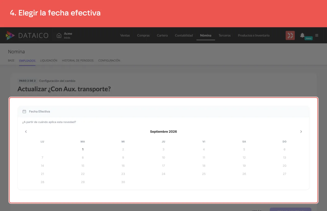Image resolution: width=327 pixels, height=211 pixels.
Task: Open the Terceros menu
Action: [x=225, y=35]
